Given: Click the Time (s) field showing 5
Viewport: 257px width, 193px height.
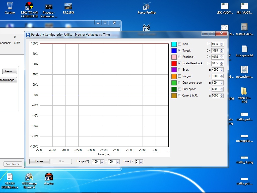Looking at the screenshot, I should 137,162.
